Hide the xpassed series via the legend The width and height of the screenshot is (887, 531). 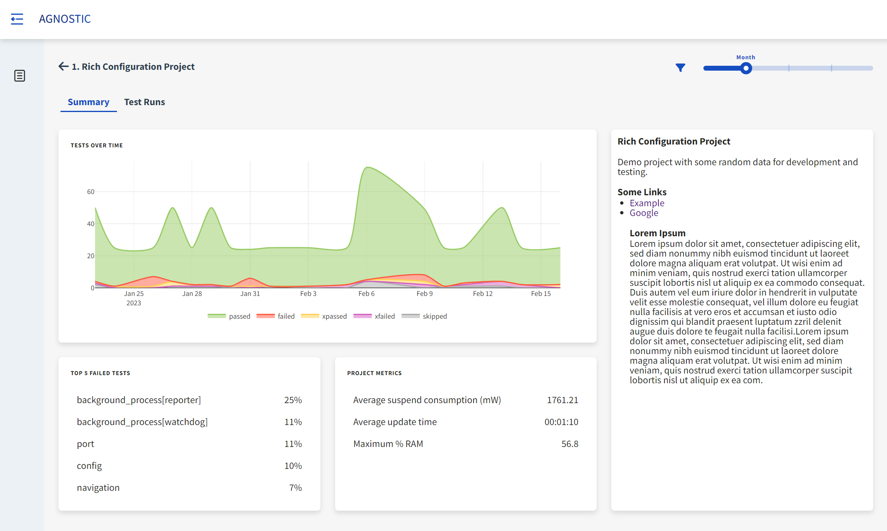[324, 316]
